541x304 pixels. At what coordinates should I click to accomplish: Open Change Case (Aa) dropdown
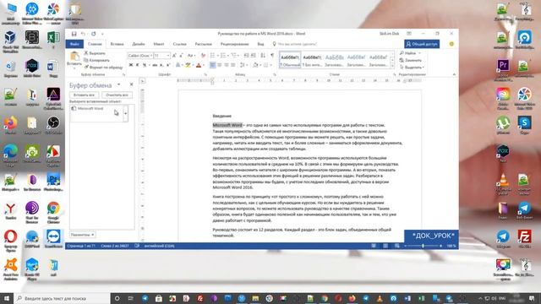click(x=191, y=56)
